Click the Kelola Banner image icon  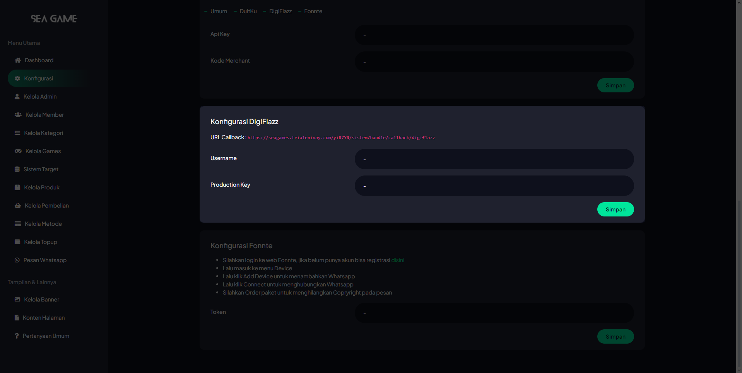[17, 300]
